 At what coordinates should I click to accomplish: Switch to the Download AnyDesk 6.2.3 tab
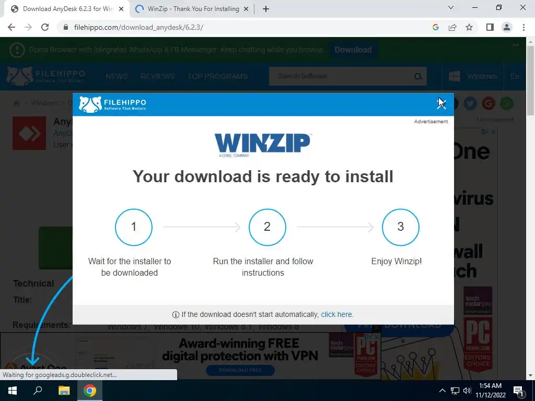point(67,9)
